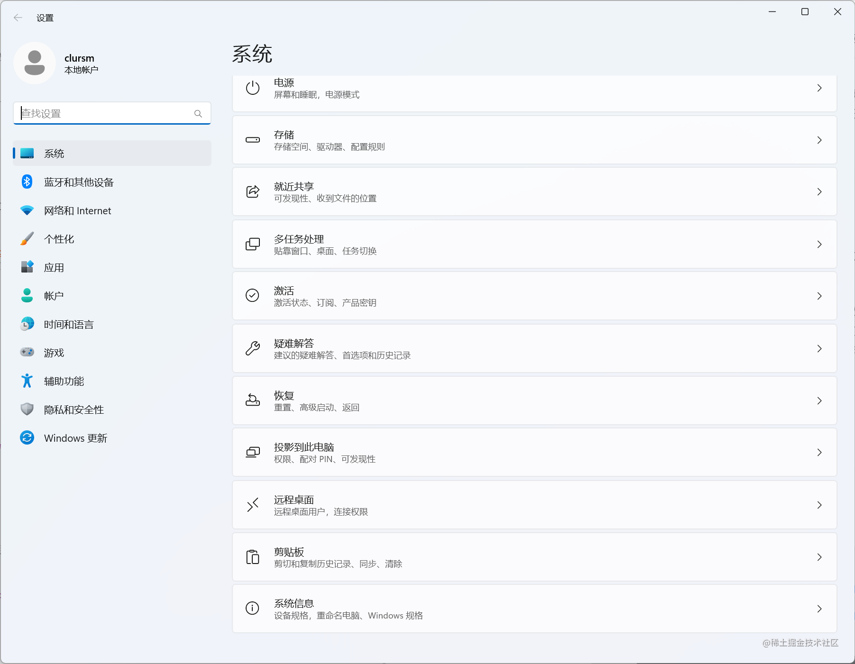Switch to 个性化 settings
Image resolution: width=855 pixels, height=664 pixels.
pos(59,239)
